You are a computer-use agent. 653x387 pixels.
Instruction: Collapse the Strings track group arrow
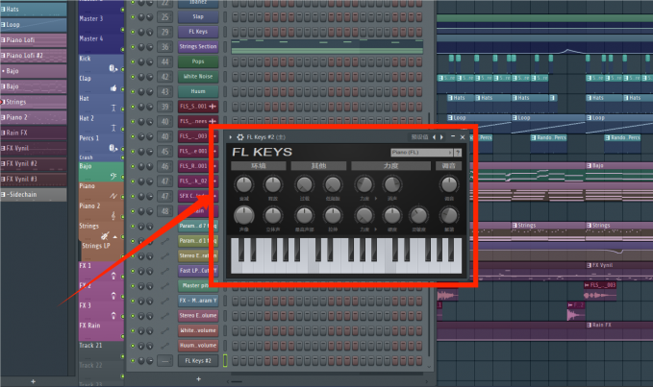click(115, 237)
